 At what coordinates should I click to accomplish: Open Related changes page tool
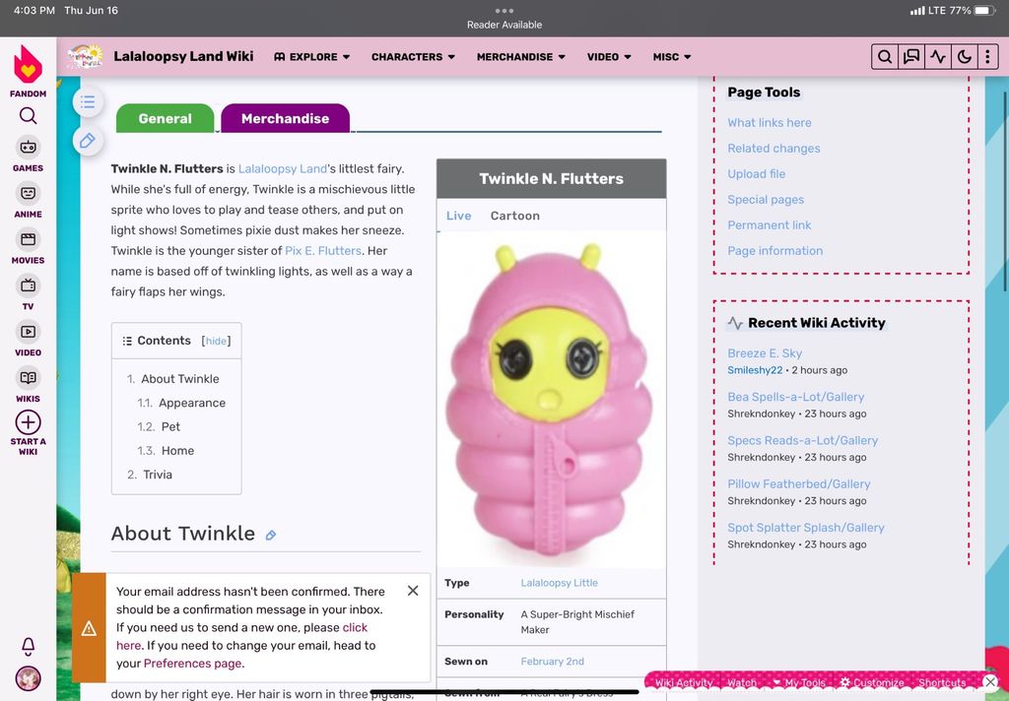coord(774,148)
